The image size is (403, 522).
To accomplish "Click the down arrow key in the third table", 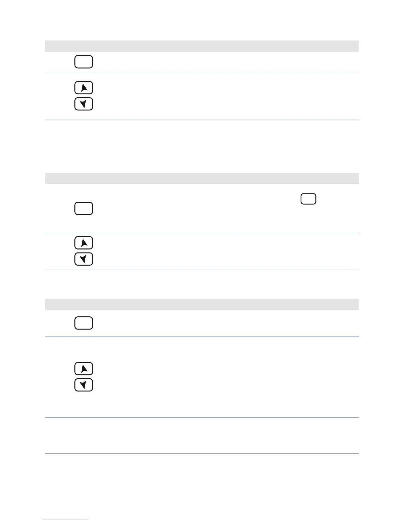I will pos(84,385).
